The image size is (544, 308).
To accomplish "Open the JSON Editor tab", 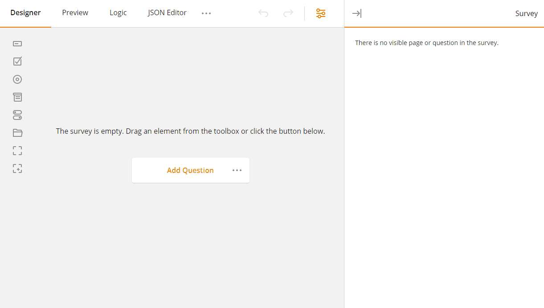I will 167,12.
